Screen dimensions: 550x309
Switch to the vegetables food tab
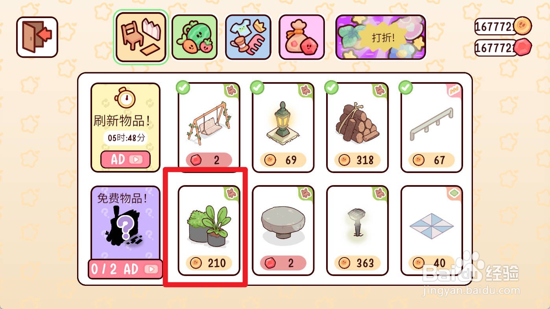[x=195, y=37]
